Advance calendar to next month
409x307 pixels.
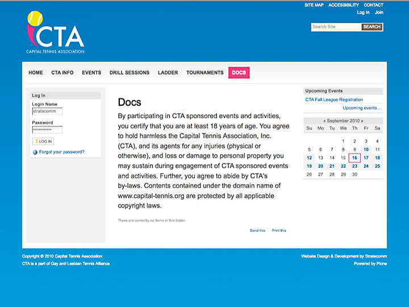362,121
